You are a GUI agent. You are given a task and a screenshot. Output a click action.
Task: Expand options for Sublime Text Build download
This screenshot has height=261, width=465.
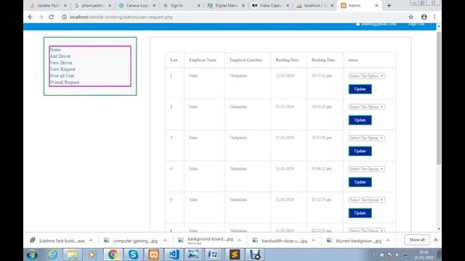[x=91, y=241]
